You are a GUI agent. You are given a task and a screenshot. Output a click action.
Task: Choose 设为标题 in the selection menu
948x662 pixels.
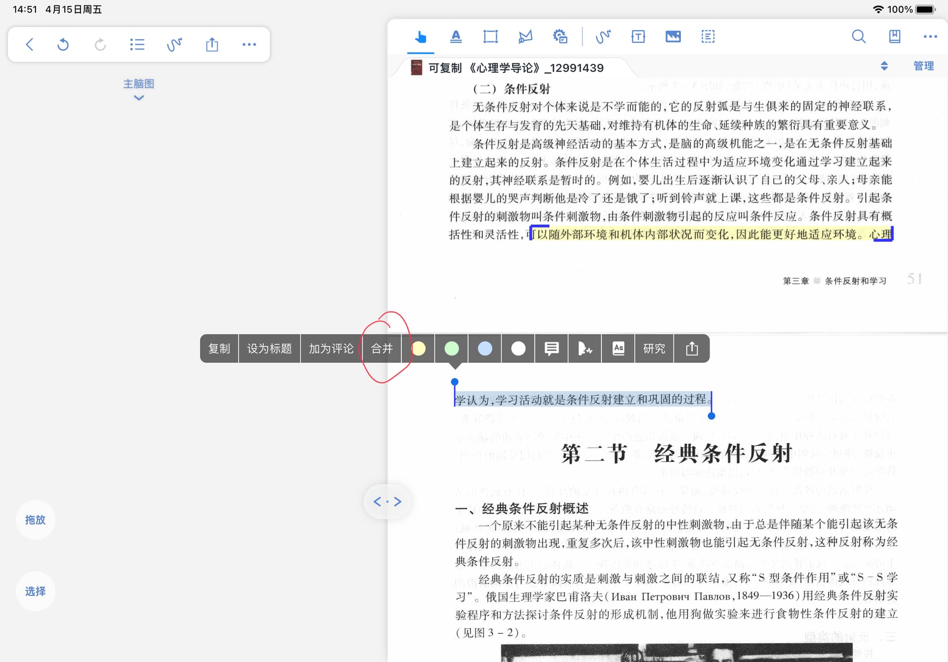pyautogui.click(x=270, y=349)
